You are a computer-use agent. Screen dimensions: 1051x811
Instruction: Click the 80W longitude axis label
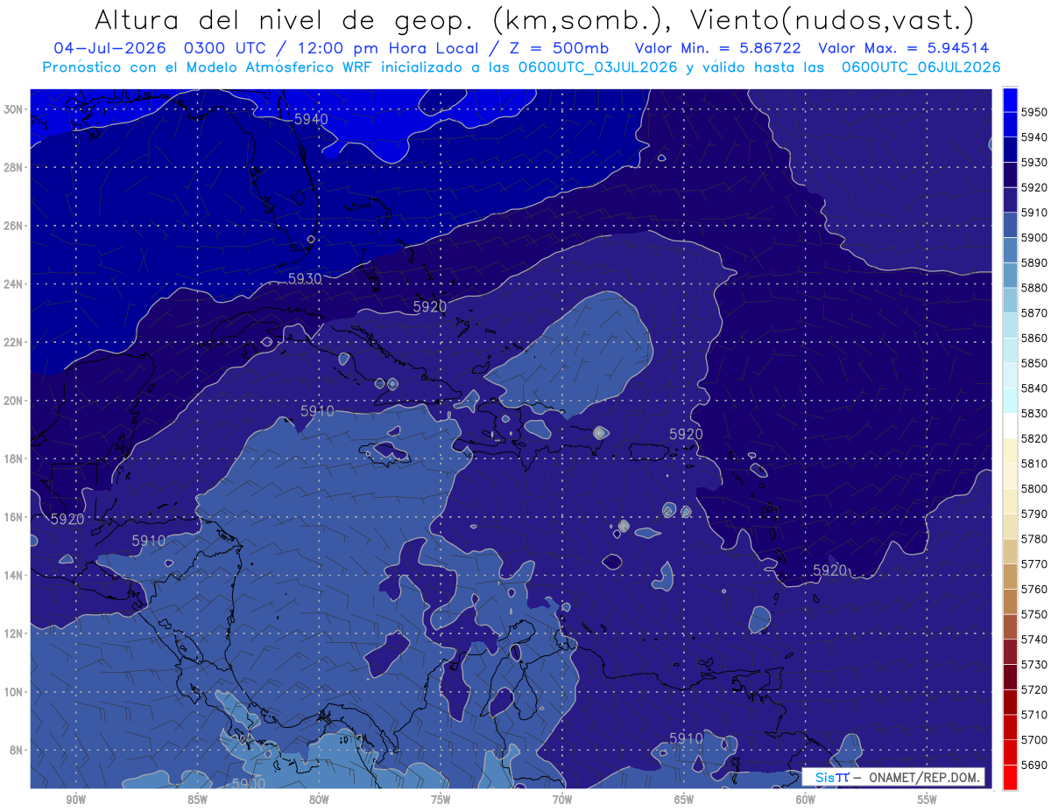[319, 800]
